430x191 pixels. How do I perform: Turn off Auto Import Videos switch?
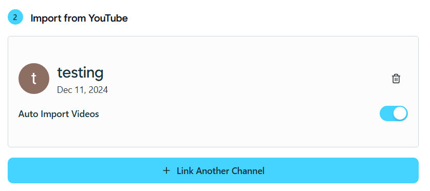pos(394,113)
